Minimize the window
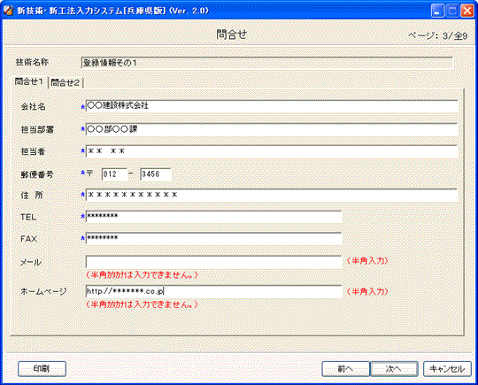 [x=437, y=11]
